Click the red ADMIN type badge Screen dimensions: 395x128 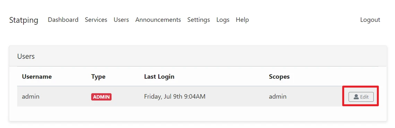click(x=101, y=97)
